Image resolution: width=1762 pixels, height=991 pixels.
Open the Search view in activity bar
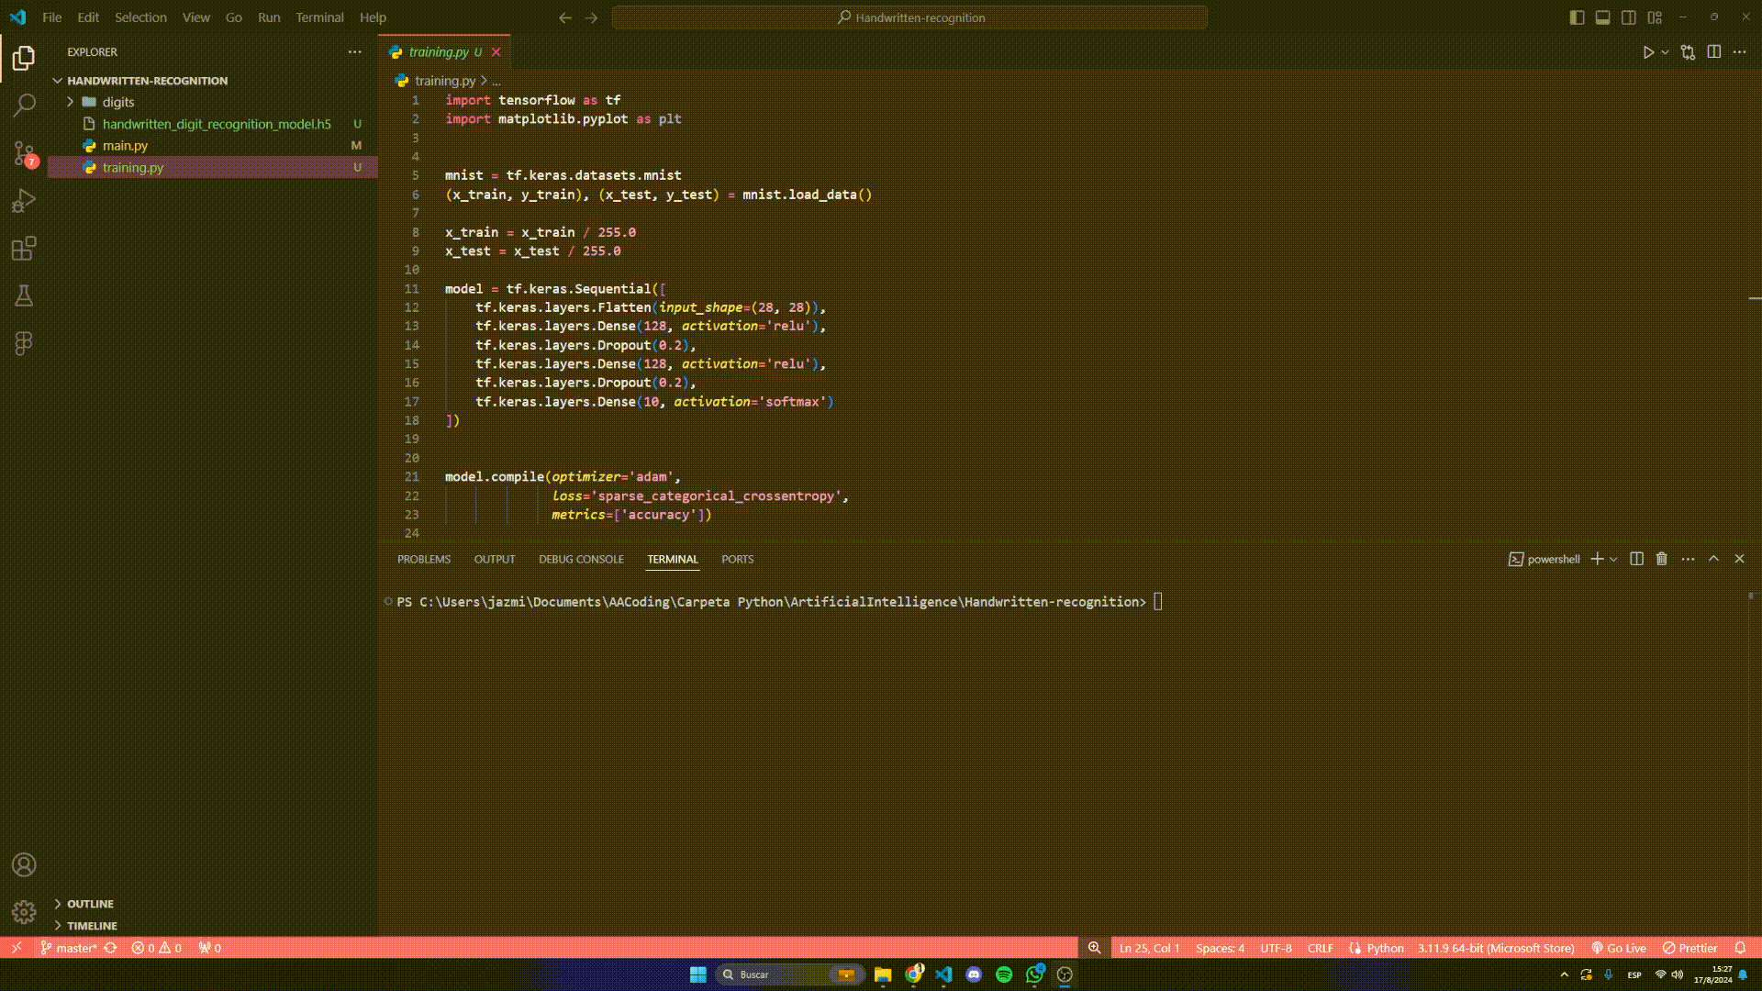[24, 105]
